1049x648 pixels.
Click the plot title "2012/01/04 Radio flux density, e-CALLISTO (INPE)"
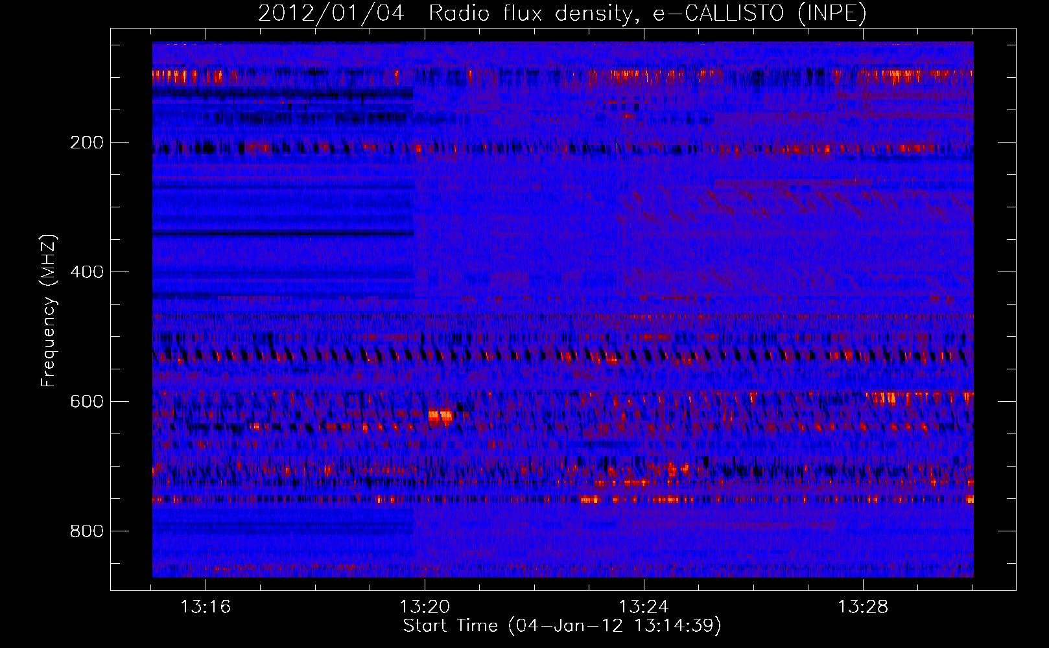click(562, 13)
